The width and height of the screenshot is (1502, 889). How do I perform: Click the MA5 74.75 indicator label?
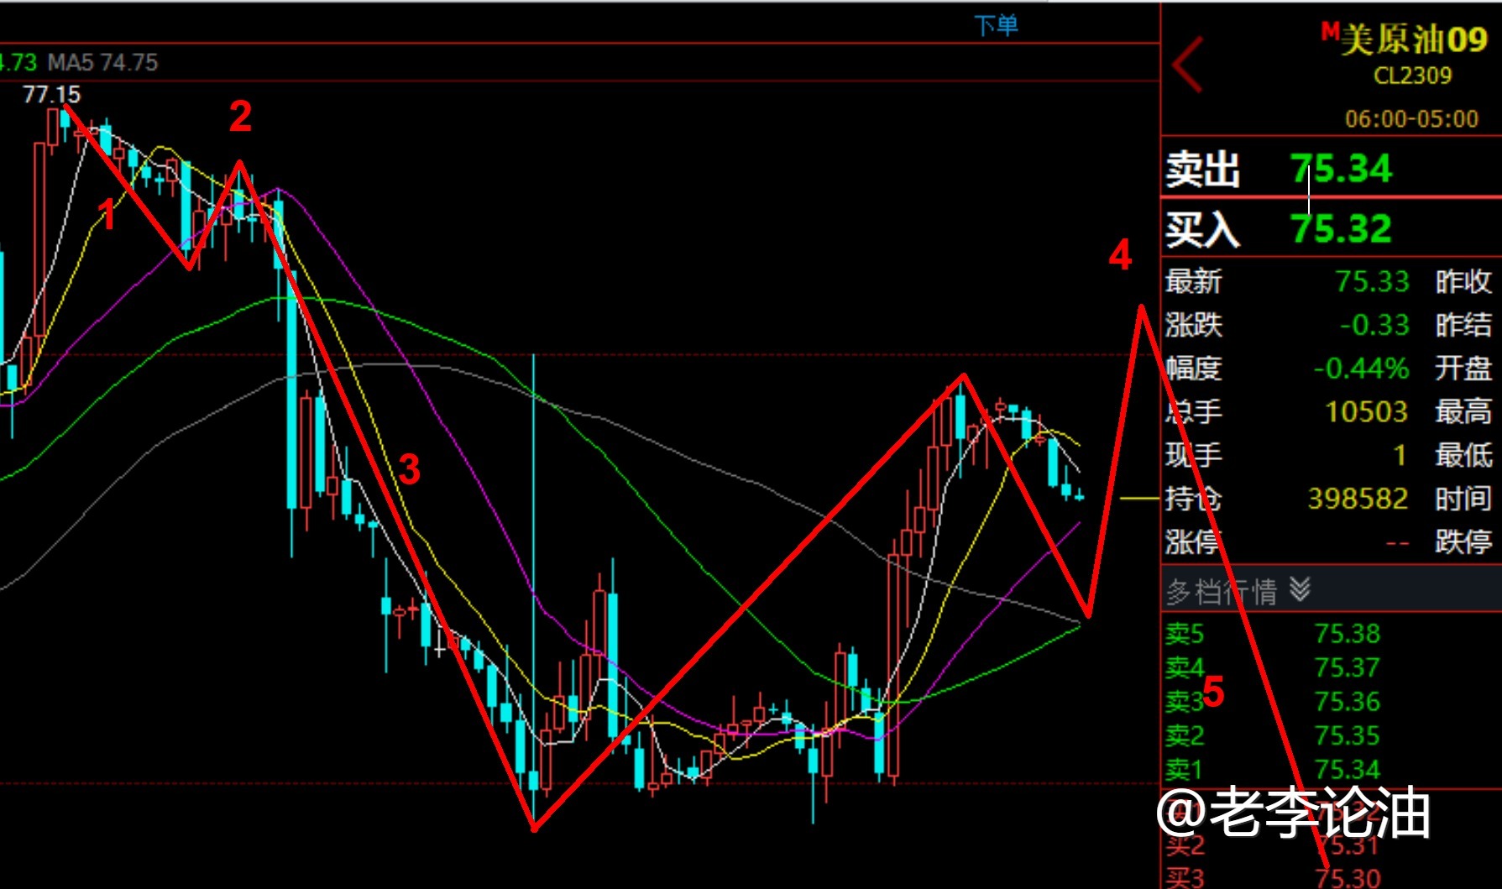(x=102, y=63)
